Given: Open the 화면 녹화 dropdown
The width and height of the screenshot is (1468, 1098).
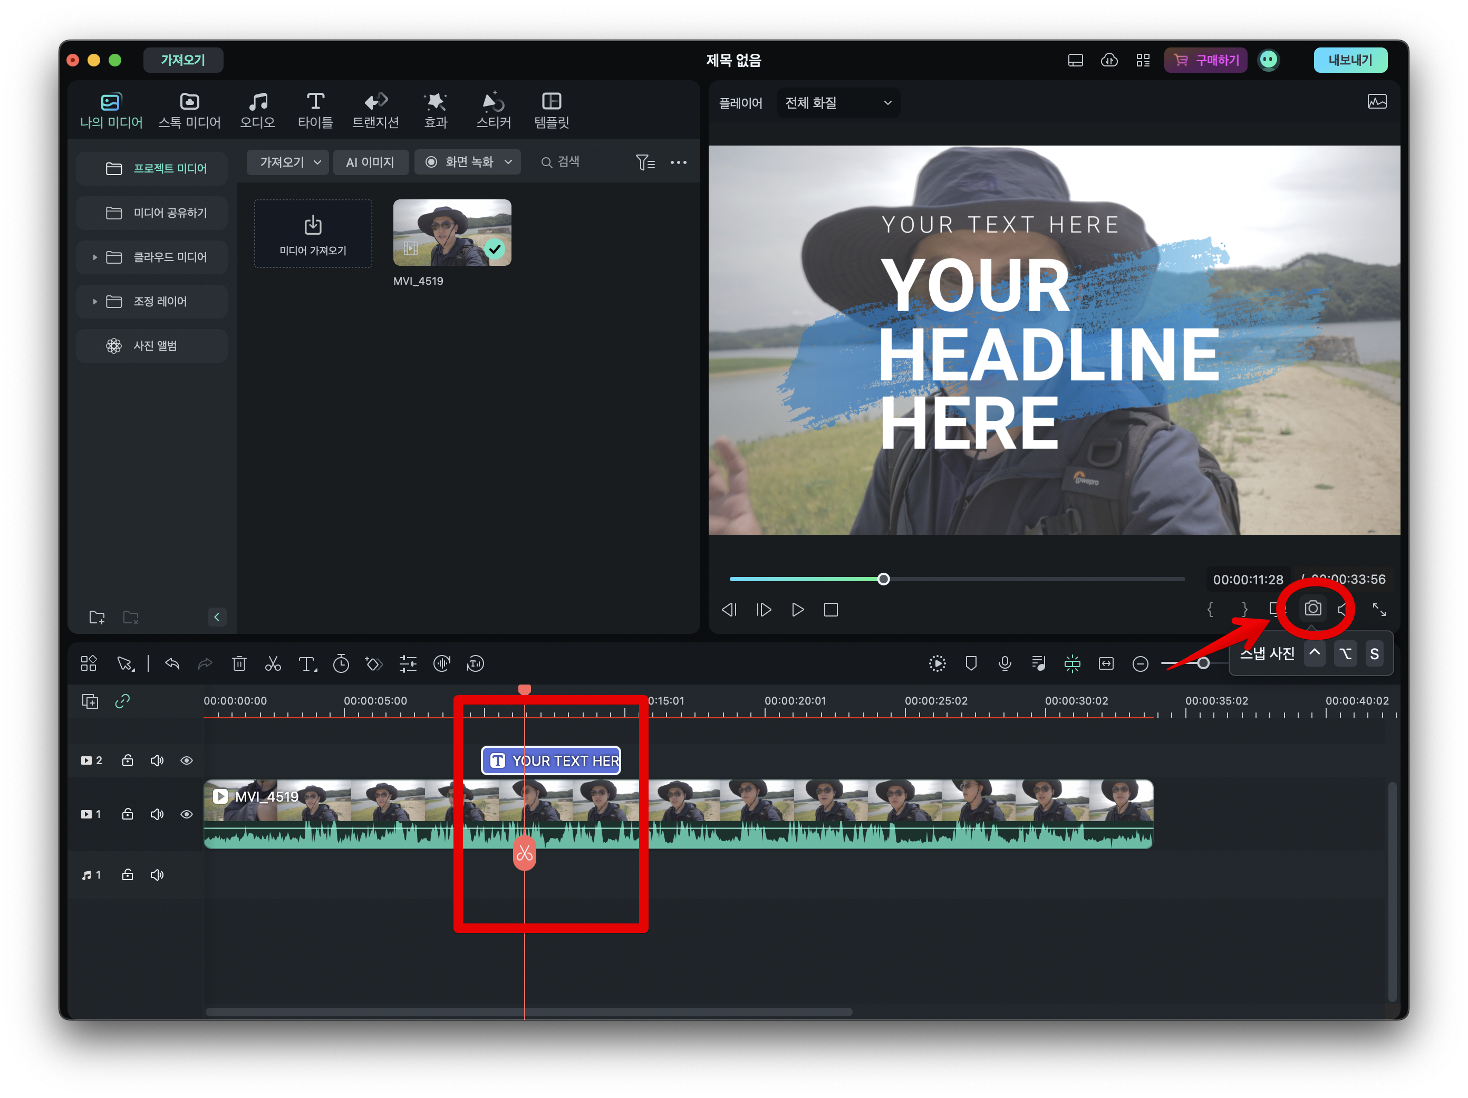Looking at the screenshot, I should pyautogui.click(x=469, y=162).
